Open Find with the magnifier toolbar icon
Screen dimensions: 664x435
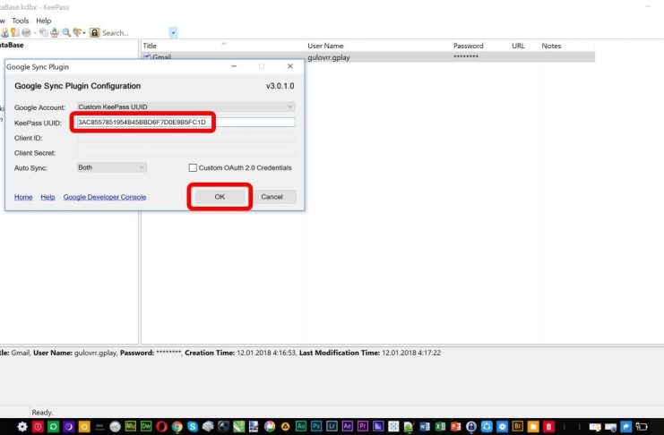[x=66, y=32]
